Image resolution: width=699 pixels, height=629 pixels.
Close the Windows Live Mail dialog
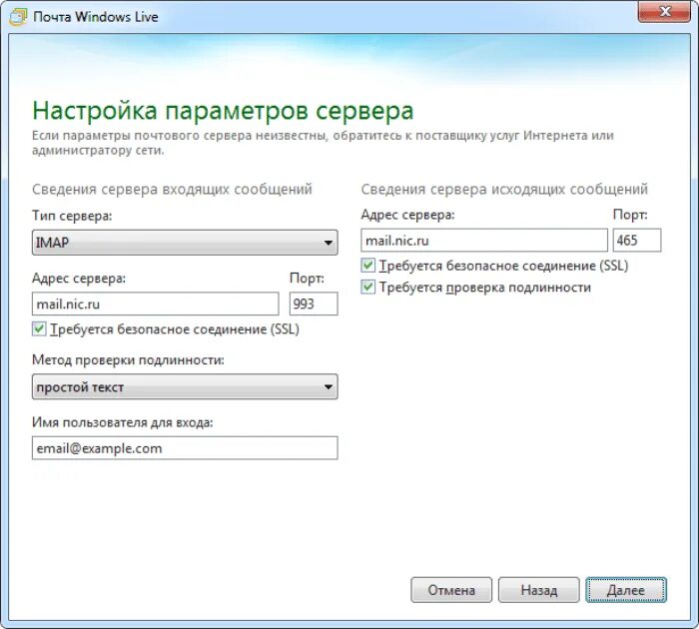point(664,12)
